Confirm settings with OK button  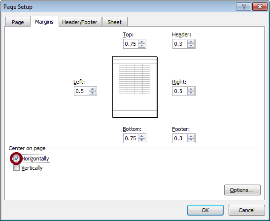(x=205, y=210)
